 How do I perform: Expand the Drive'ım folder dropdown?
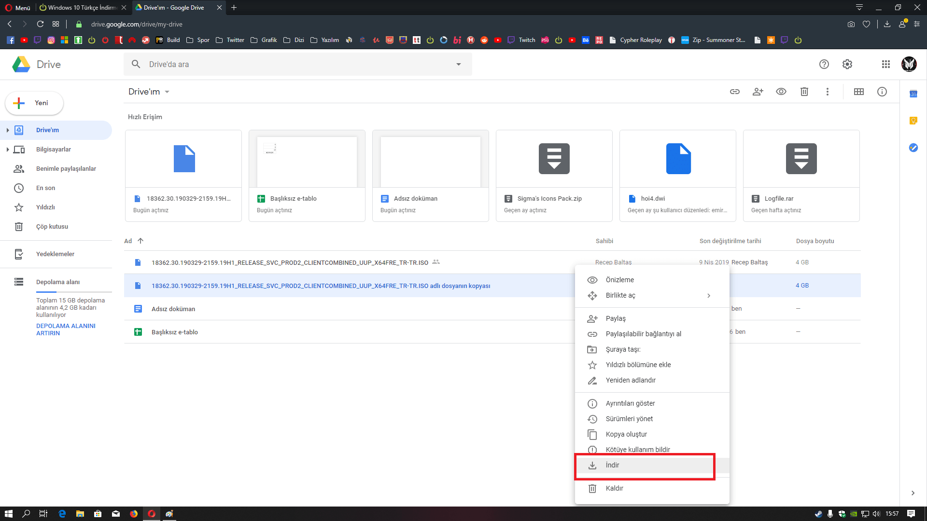pyautogui.click(x=167, y=92)
